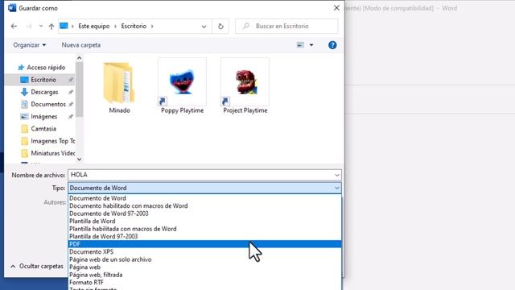Click the Up one level arrow
This screenshot has width=515, height=290.
coord(51,27)
